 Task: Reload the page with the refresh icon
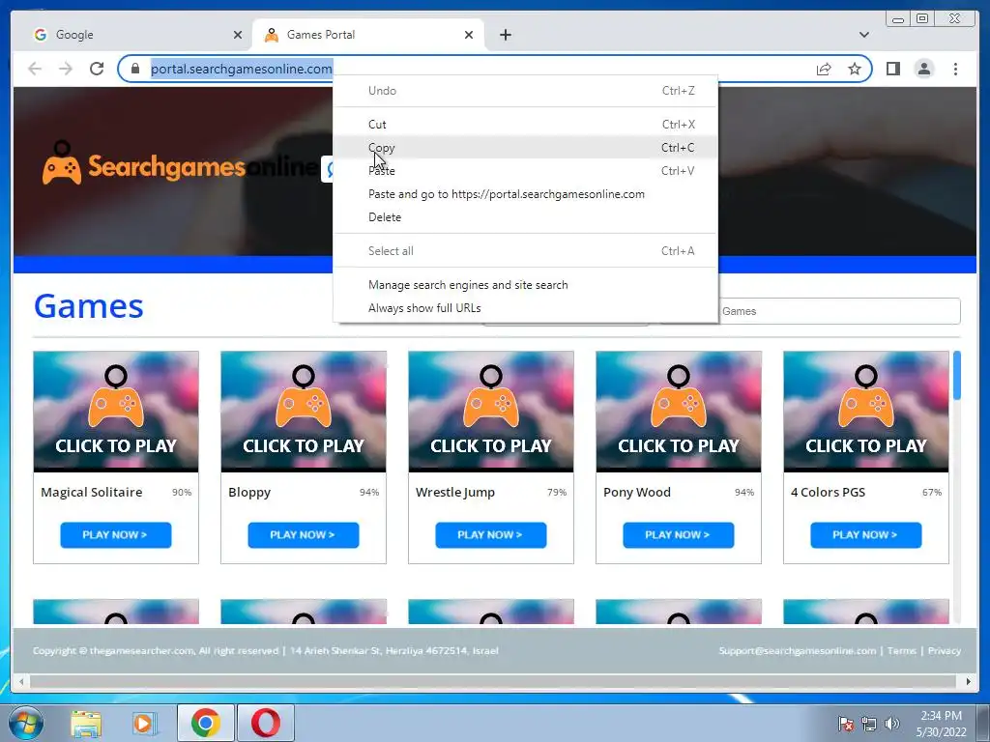[x=97, y=69]
